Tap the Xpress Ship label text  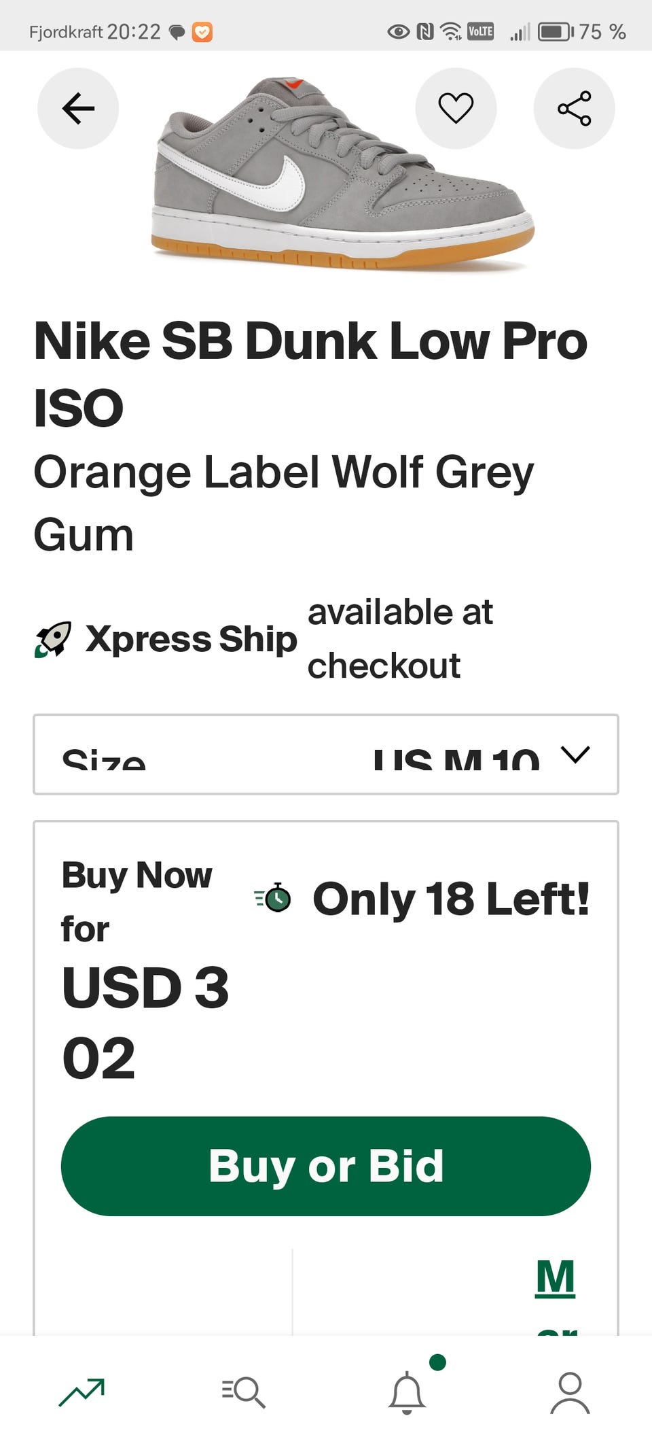pyautogui.click(x=192, y=639)
